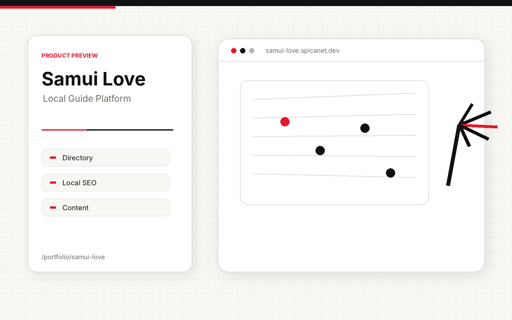The height and width of the screenshot is (320, 512).
Task: Open the /portfolio/samui-love path link
Action: point(73,257)
